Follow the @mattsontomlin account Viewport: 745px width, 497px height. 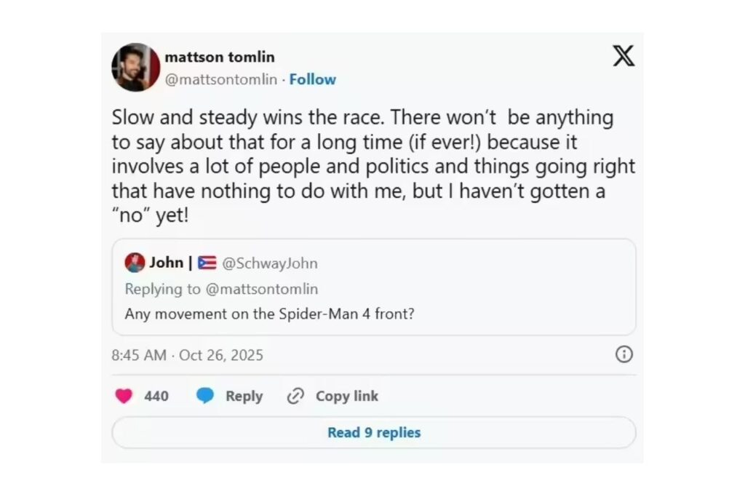(313, 79)
